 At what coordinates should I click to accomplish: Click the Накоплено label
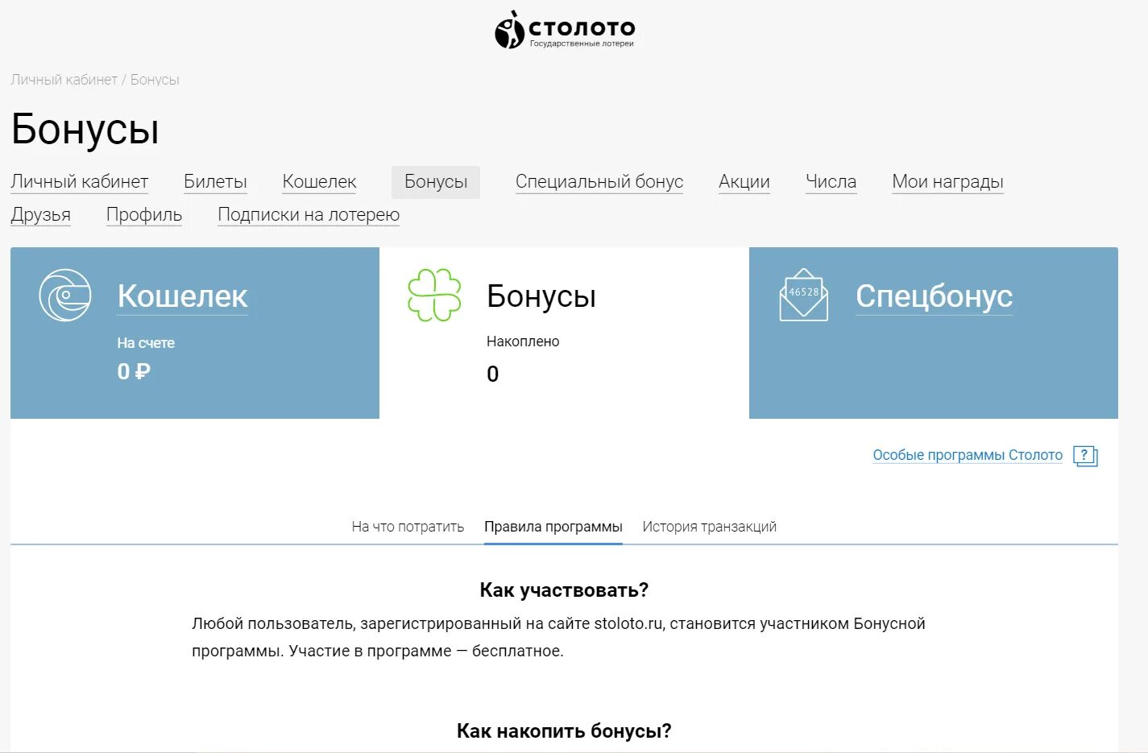[x=523, y=341]
